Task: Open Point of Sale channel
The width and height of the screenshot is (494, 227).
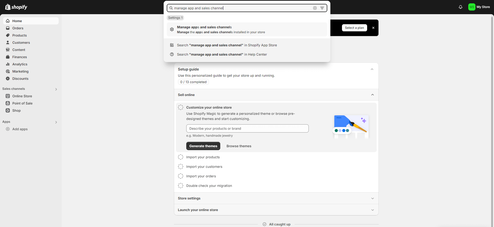Action: [31, 103]
